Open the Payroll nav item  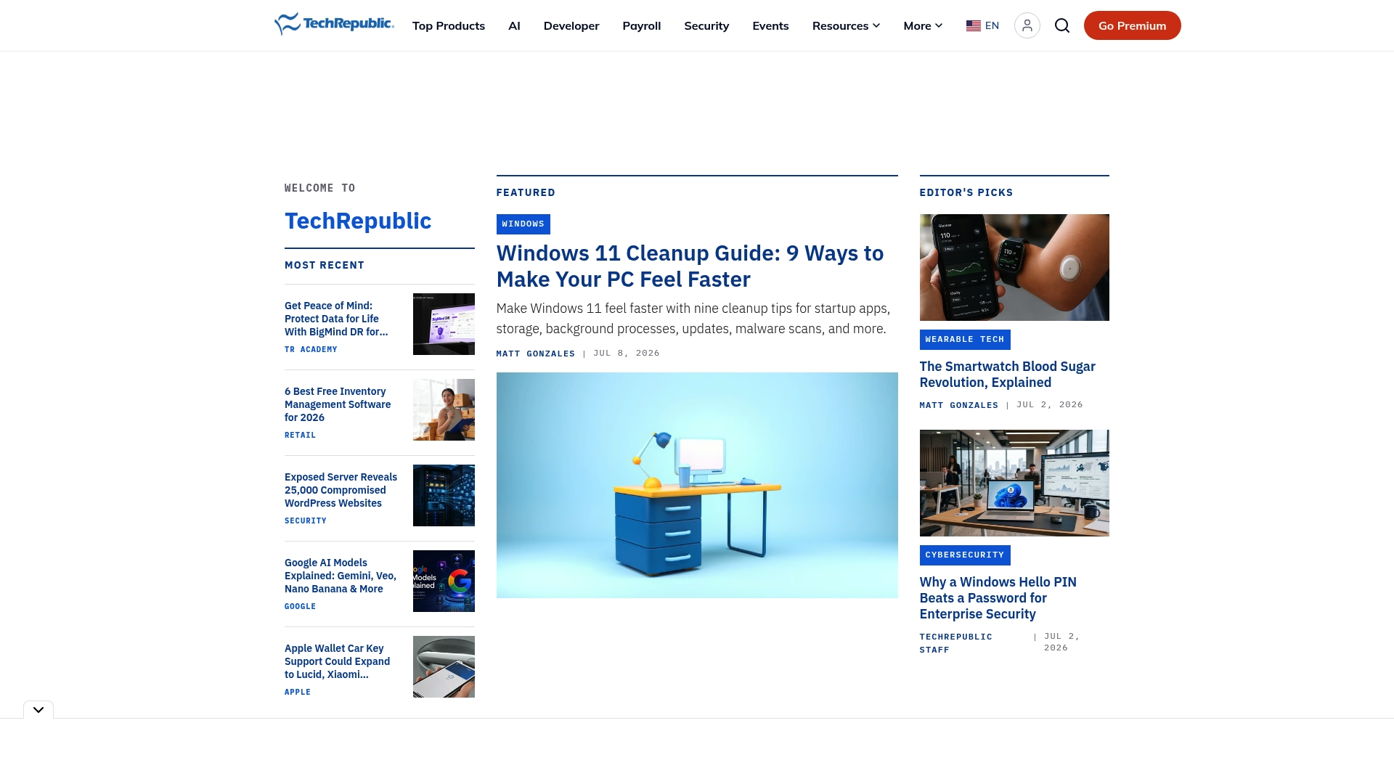point(641,25)
